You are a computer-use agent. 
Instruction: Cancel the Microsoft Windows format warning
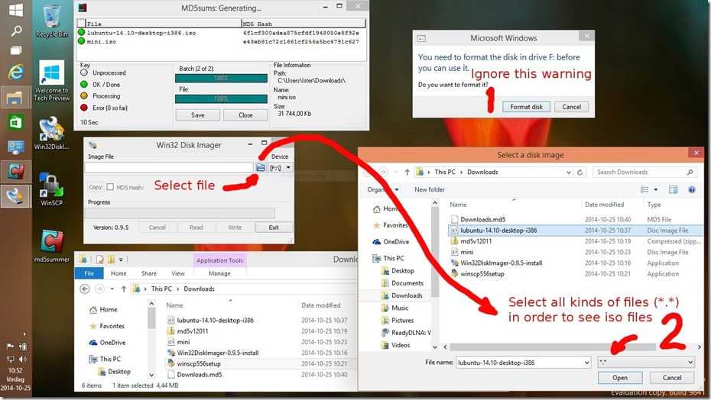click(571, 107)
